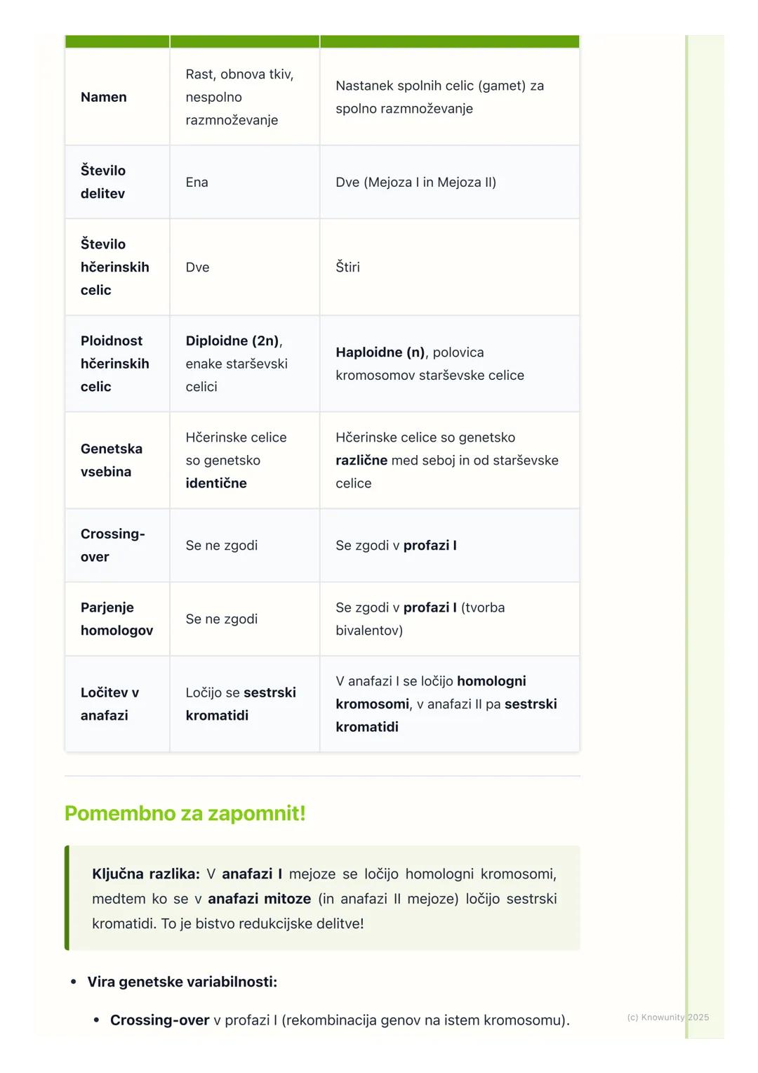Click the "Parjenje homologov" row label
The height and width of the screenshot is (1073, 758).
(x=117, y=619)
